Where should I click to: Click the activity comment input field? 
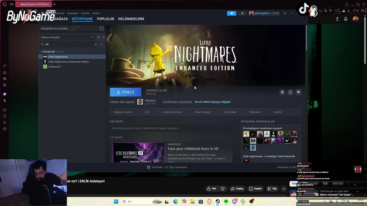(x=171, y=128)
